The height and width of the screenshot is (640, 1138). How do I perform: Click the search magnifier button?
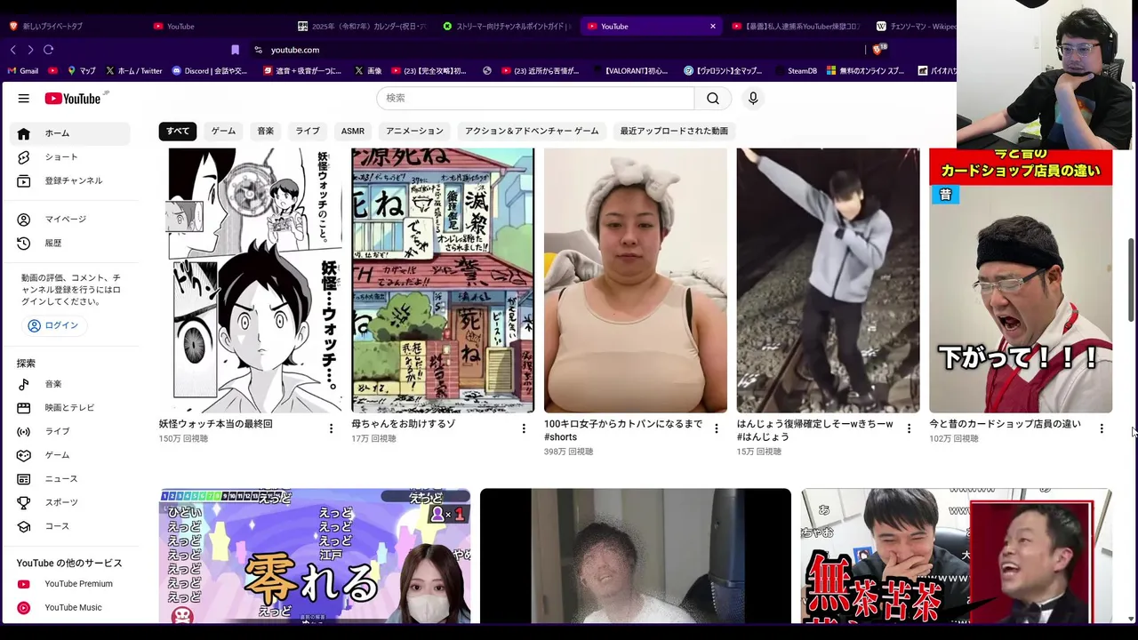pyautogui.click(x=713, y=99)
